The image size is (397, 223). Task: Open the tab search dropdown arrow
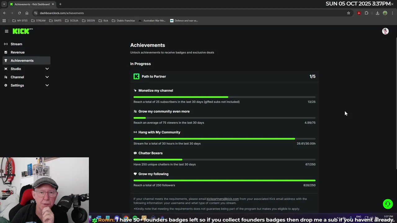tap(4, 4)
